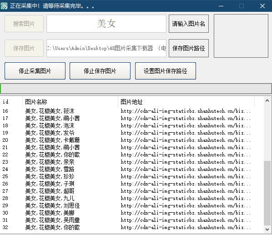Click the id column header

(11, 102)
